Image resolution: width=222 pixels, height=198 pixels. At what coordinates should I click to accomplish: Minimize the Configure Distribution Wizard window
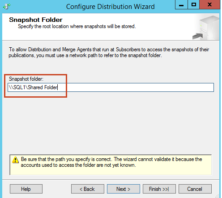pos(181,5)
